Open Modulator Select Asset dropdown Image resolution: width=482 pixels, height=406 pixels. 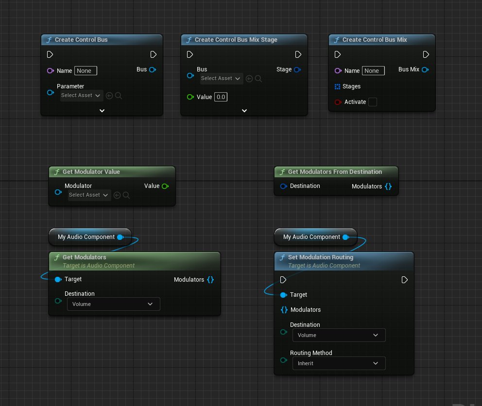pos(89,195)
